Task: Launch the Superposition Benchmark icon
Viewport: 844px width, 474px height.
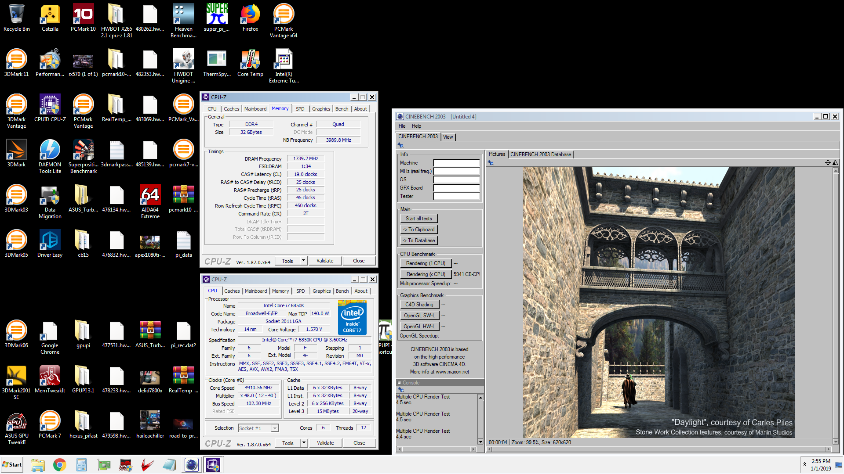Action: (83, 157)
